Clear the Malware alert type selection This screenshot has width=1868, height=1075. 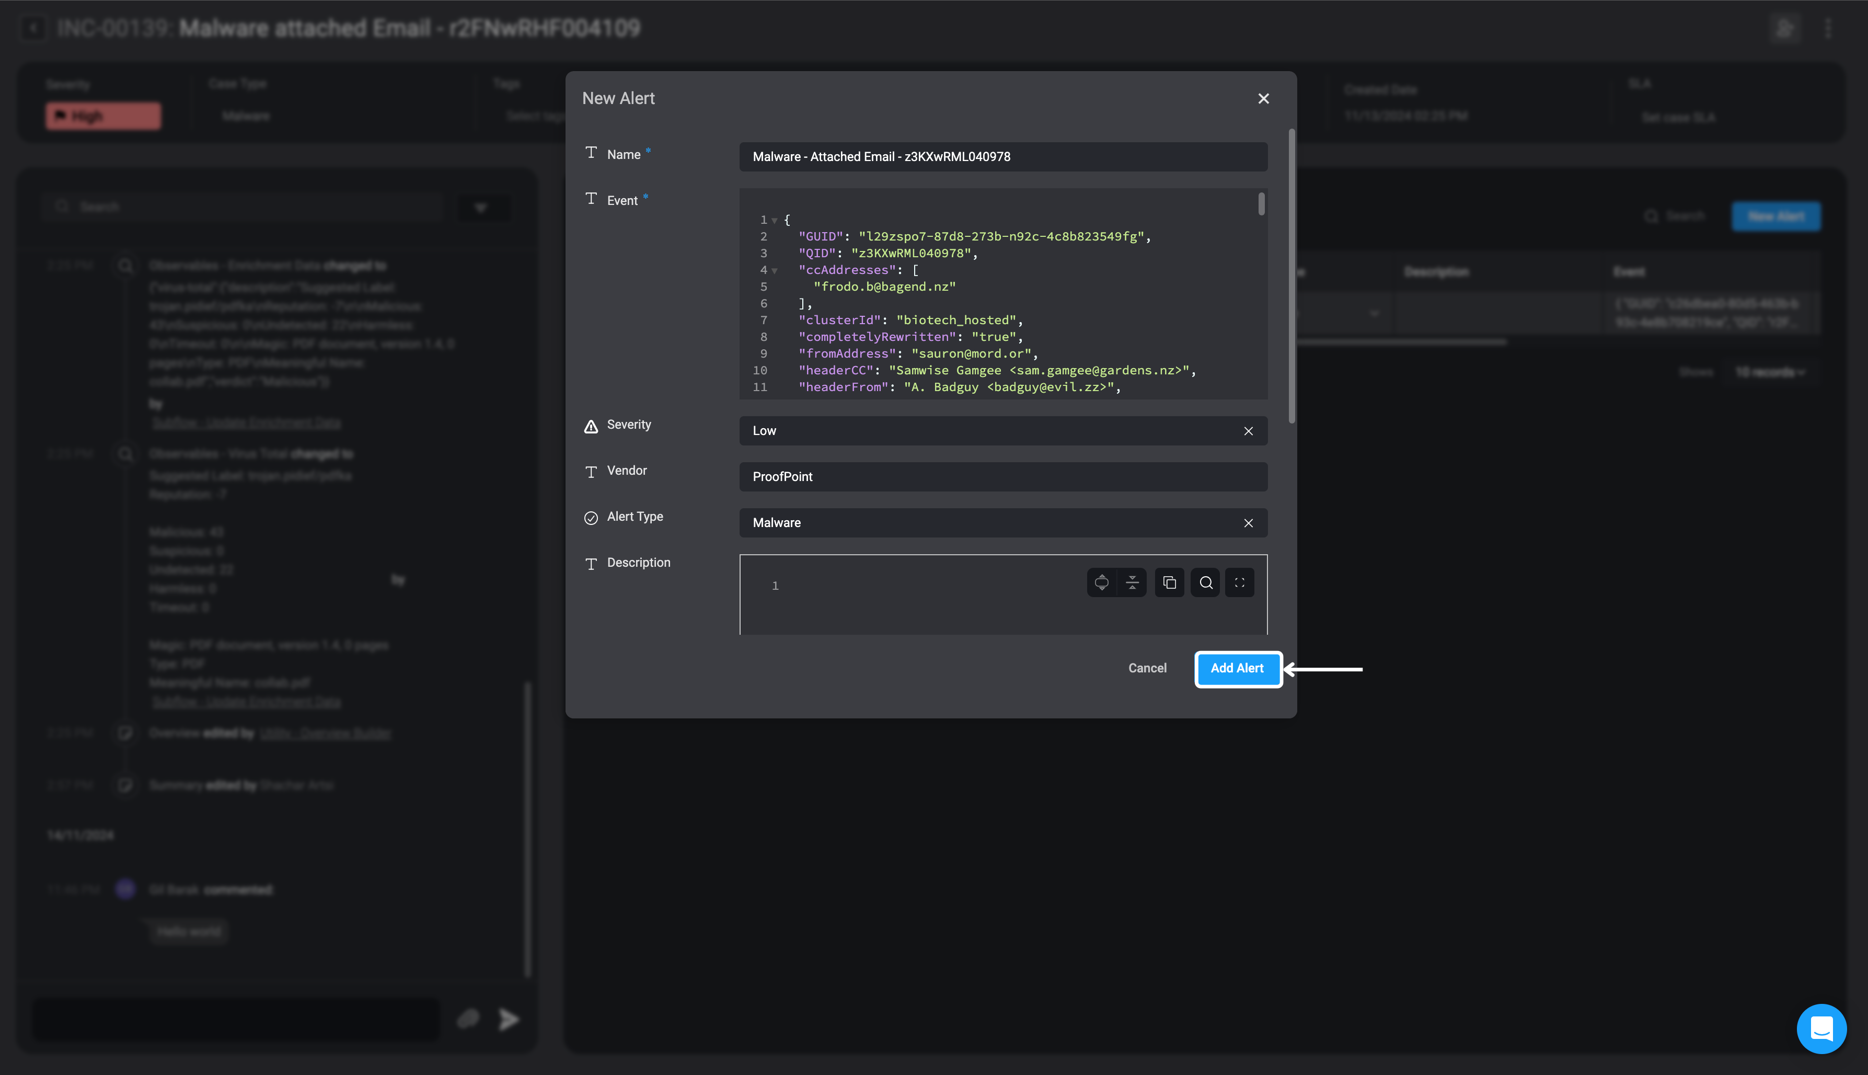1248,523
